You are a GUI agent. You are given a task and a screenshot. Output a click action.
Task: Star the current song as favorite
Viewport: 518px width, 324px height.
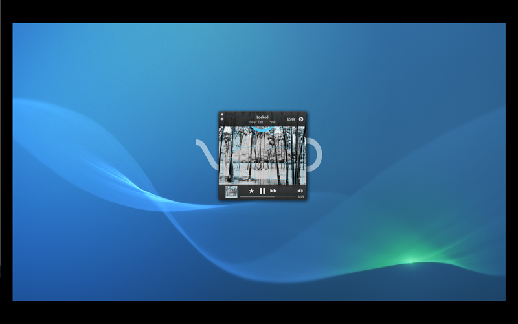(251, 191)
